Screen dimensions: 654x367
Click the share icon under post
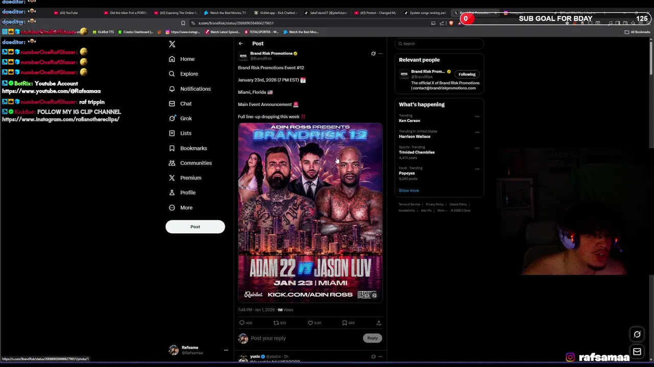click(379, 323)
